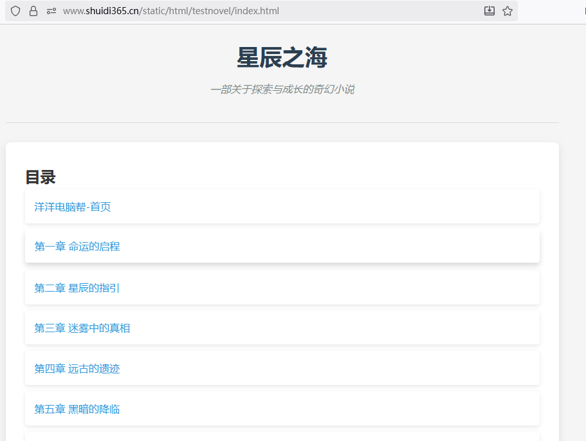Read 第四章 远古的遗迹
The image size is (586, 441).
point(77,369)
